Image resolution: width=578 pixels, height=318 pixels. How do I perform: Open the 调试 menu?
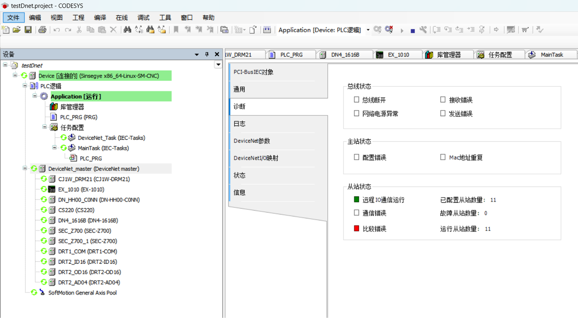coord(144,18)
